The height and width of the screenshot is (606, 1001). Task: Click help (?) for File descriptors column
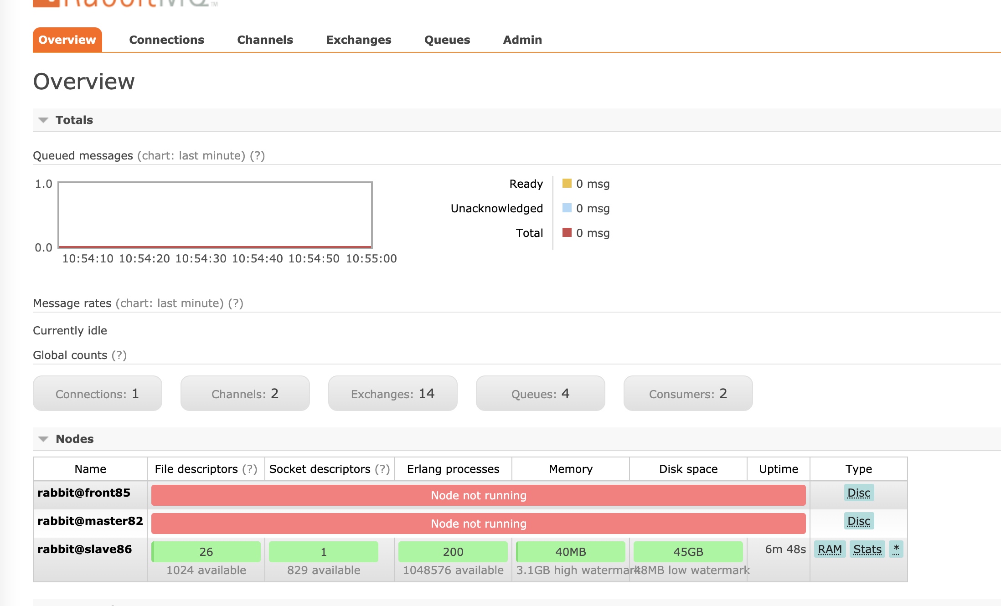pyautogui.click(x=250, y=469)
